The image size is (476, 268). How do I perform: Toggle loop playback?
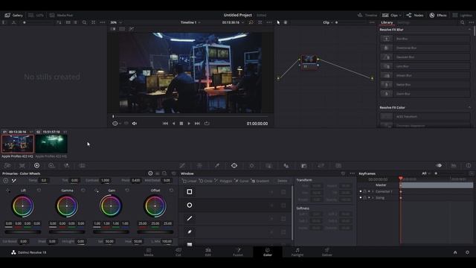(207, 124)
